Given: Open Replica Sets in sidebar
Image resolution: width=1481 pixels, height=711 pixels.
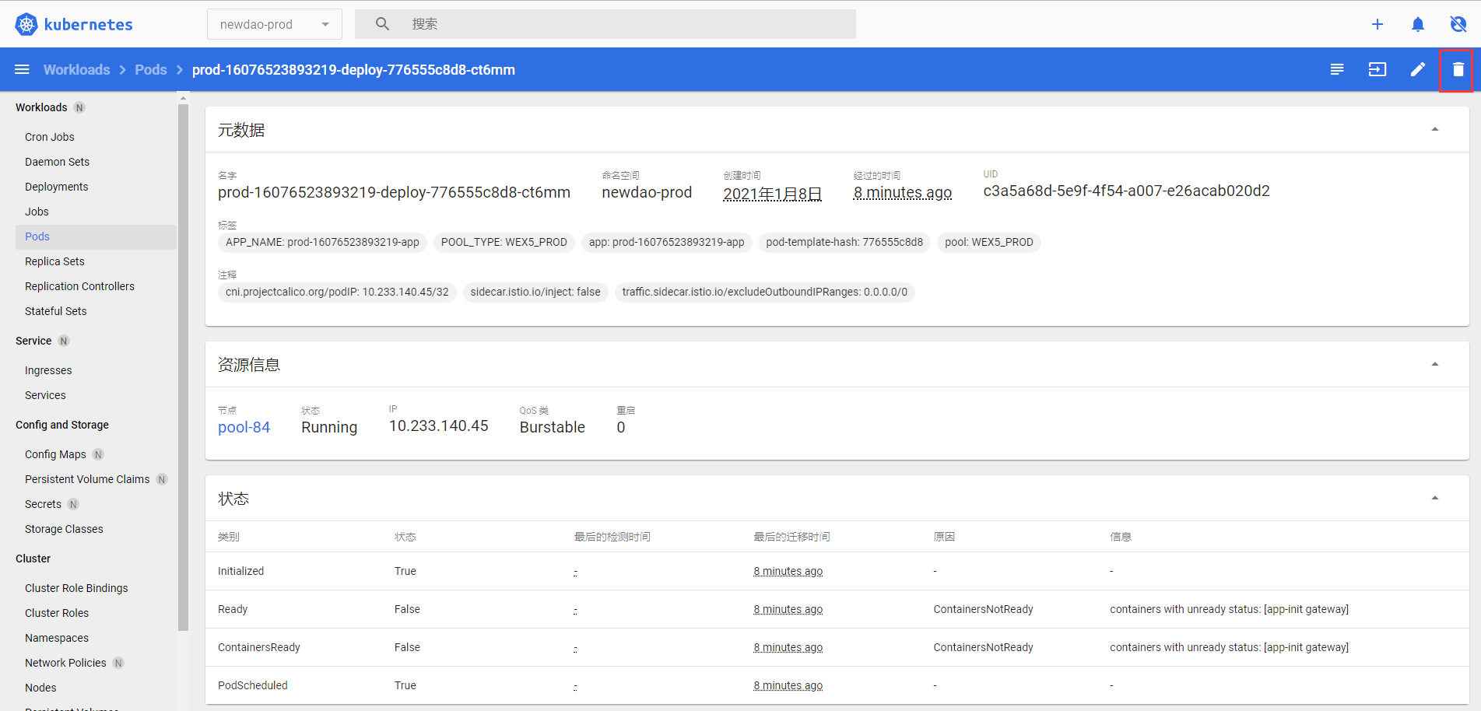Looking at the screenshot, I should click(54, 261).
